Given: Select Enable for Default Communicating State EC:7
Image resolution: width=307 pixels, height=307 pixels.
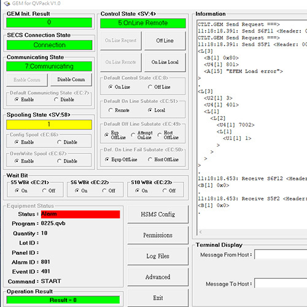Looking at the screenshot, I should point(24,99).
